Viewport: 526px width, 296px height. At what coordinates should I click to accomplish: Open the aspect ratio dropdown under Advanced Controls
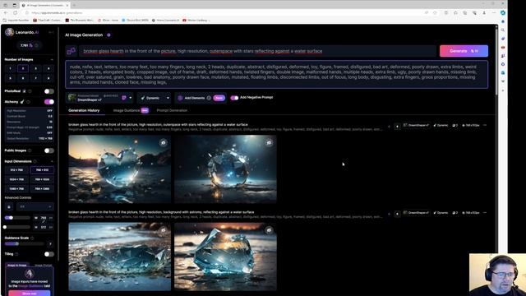point(35,206)
